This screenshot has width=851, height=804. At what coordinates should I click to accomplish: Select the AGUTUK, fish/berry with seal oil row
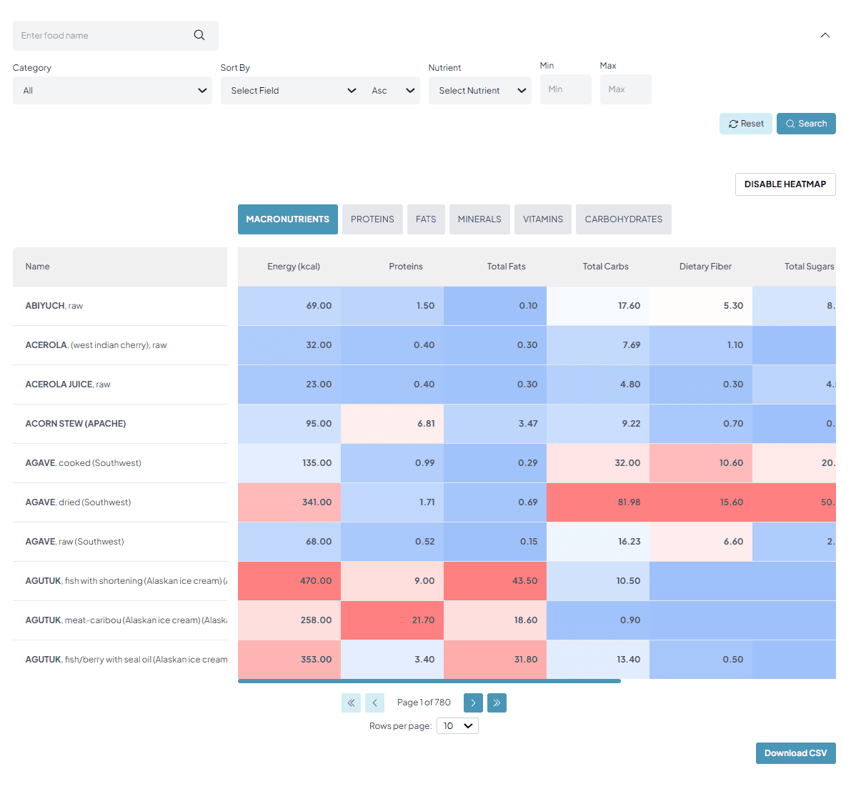coord(126,660)
